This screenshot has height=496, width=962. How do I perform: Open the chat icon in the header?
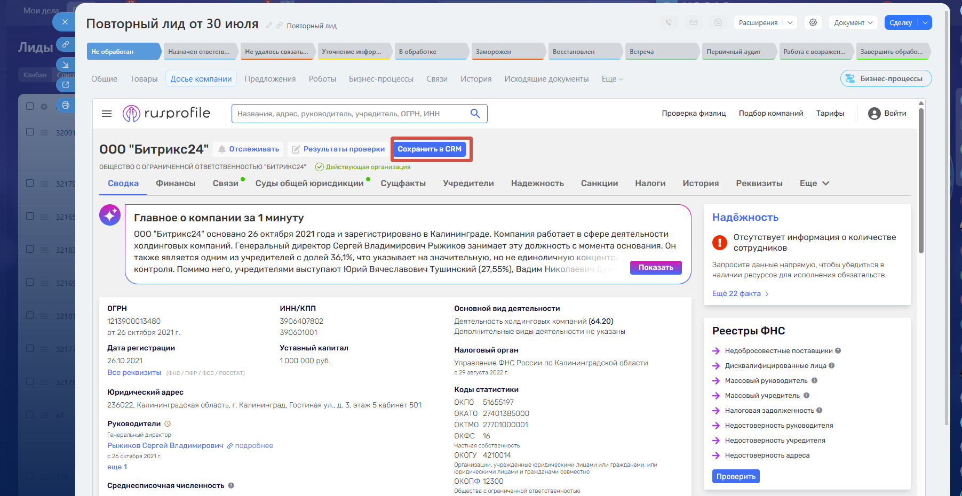[x=718, y=22]
